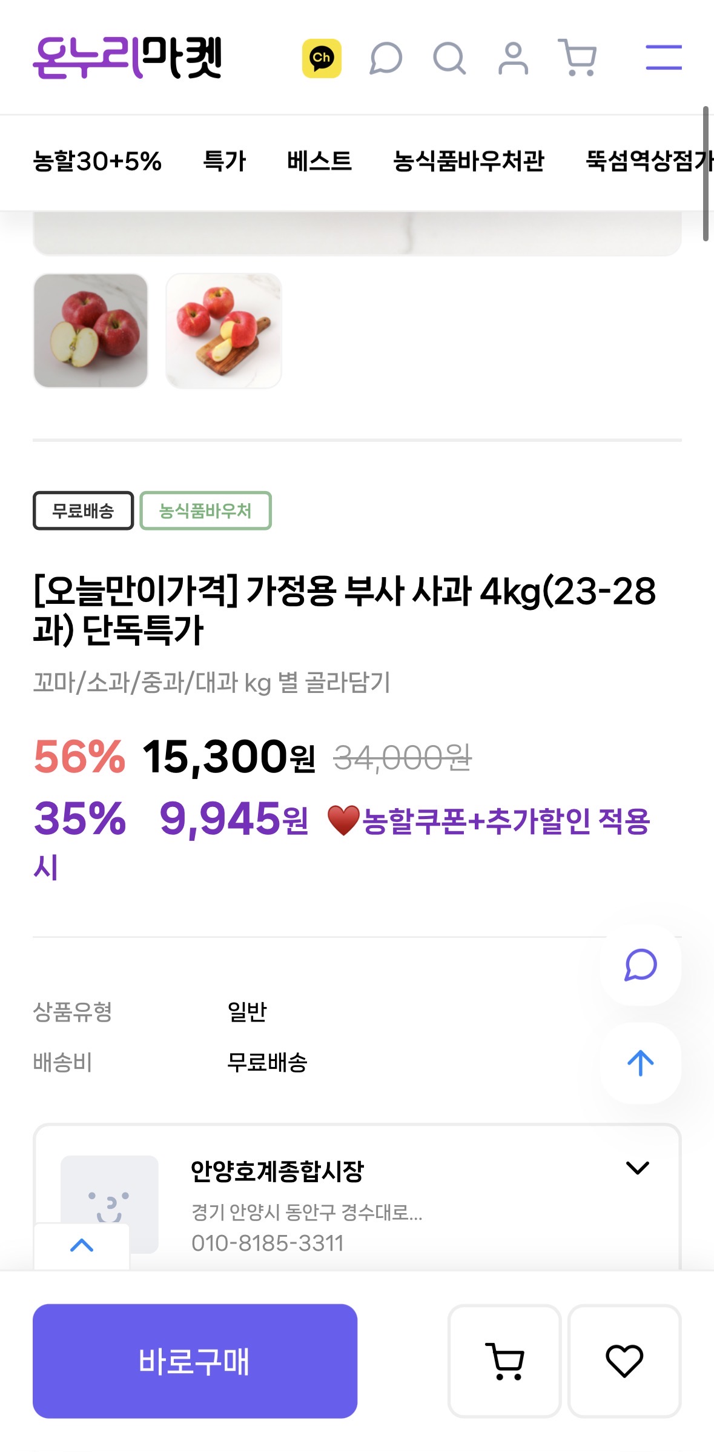Switch to the 특가 tab
The image size is (714, 1452).
pos(224,161)
